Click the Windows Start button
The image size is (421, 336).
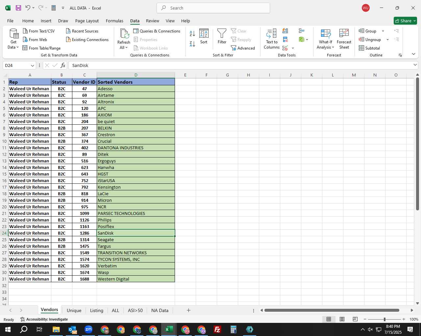click(8, 329)
